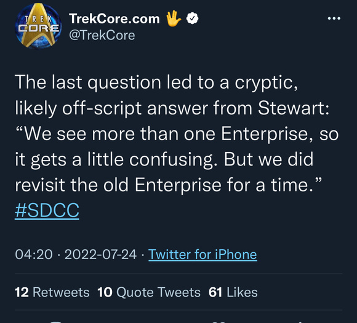
Task: Click the Vulcan salute emoji
Action: click(x=174, y=18)
